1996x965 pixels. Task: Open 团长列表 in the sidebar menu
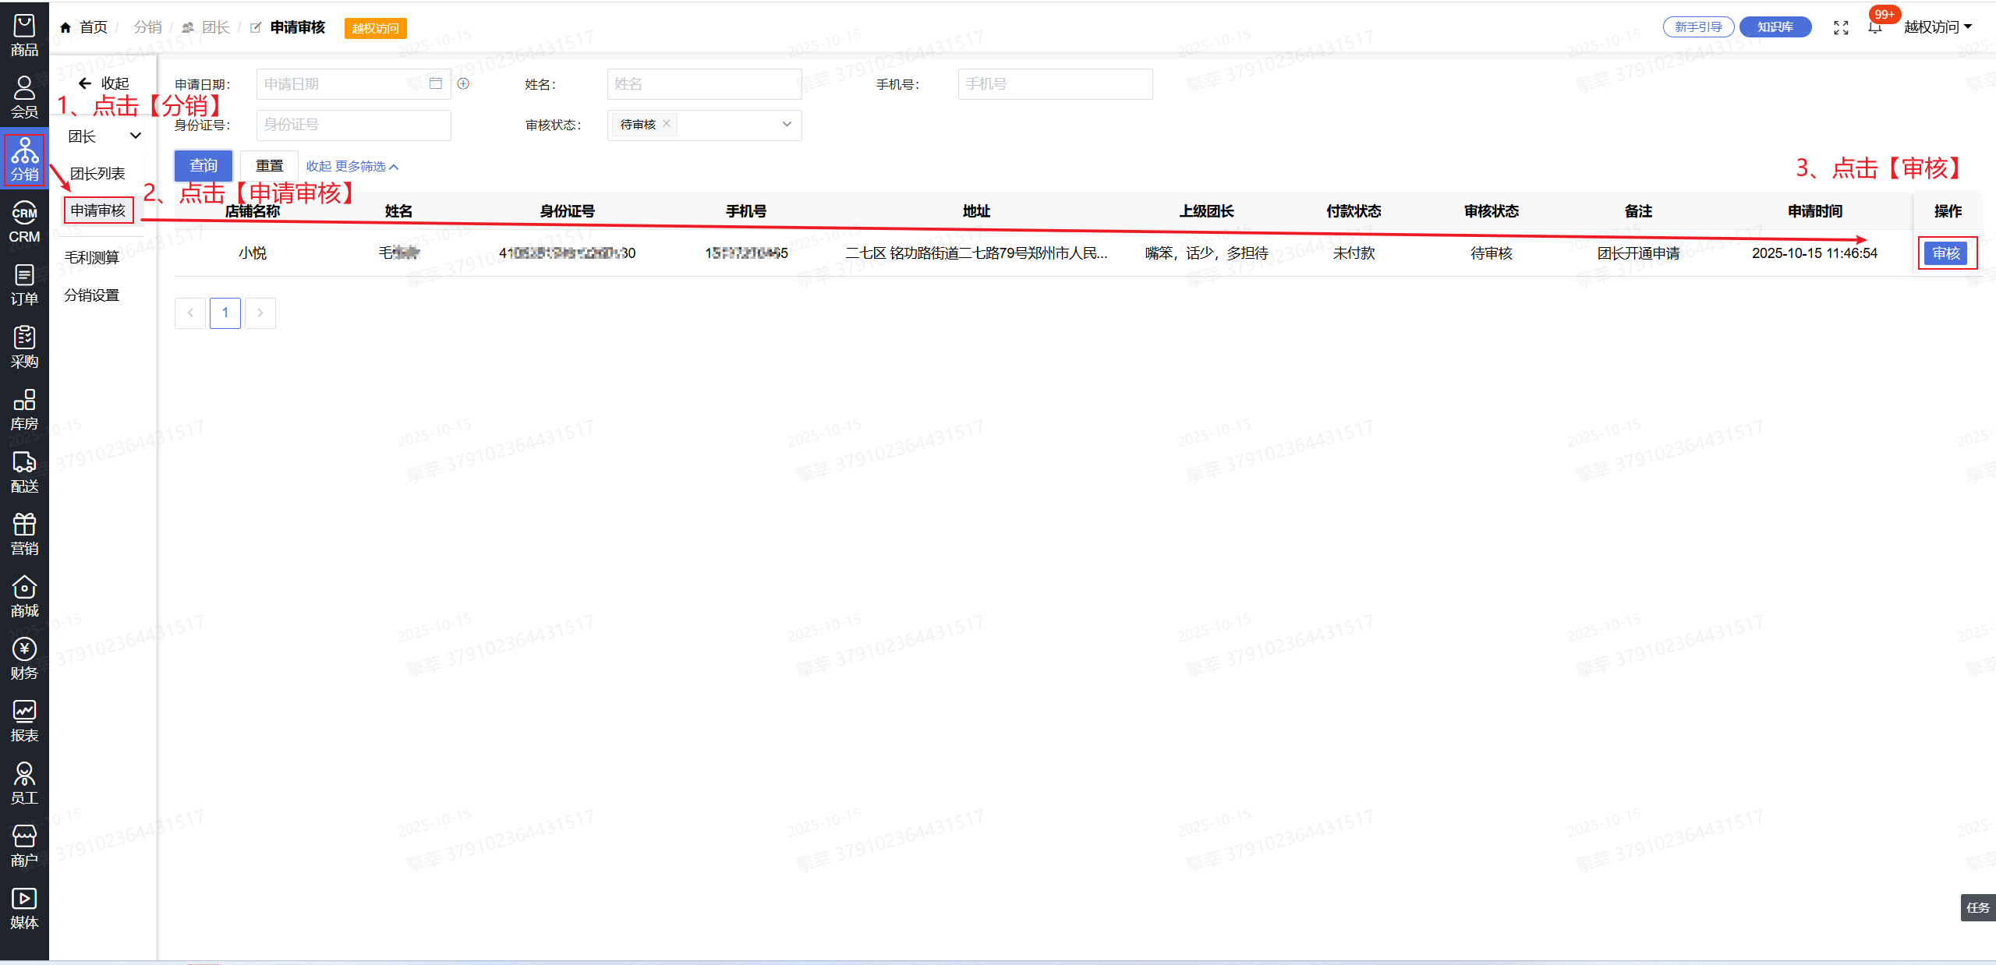click(97, 173)
